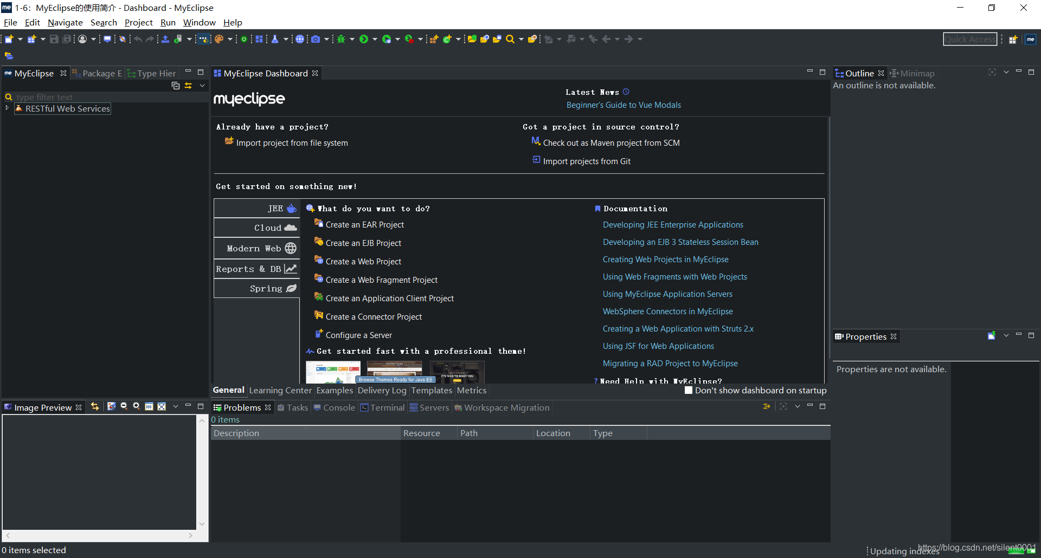Toggle the highlighted dotted toolbar button
The image size is (1041, 558).
click(204, 39)
